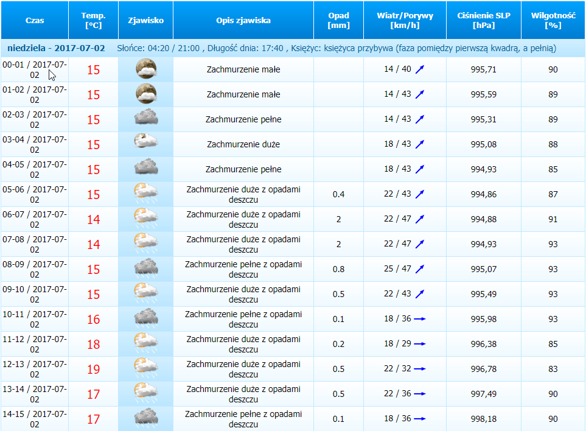Select the Wiatr/Porywy column header
586x431 pixels.
(405, 20)
